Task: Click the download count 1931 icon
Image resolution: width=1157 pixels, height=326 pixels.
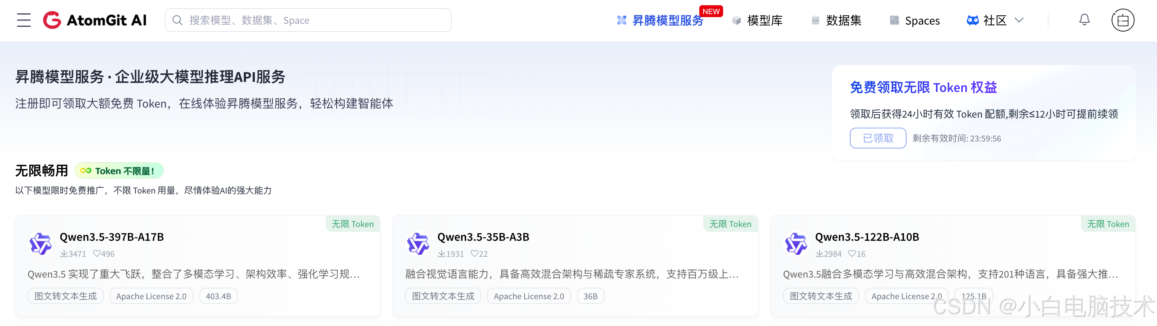Action: (x=441, y=254)
